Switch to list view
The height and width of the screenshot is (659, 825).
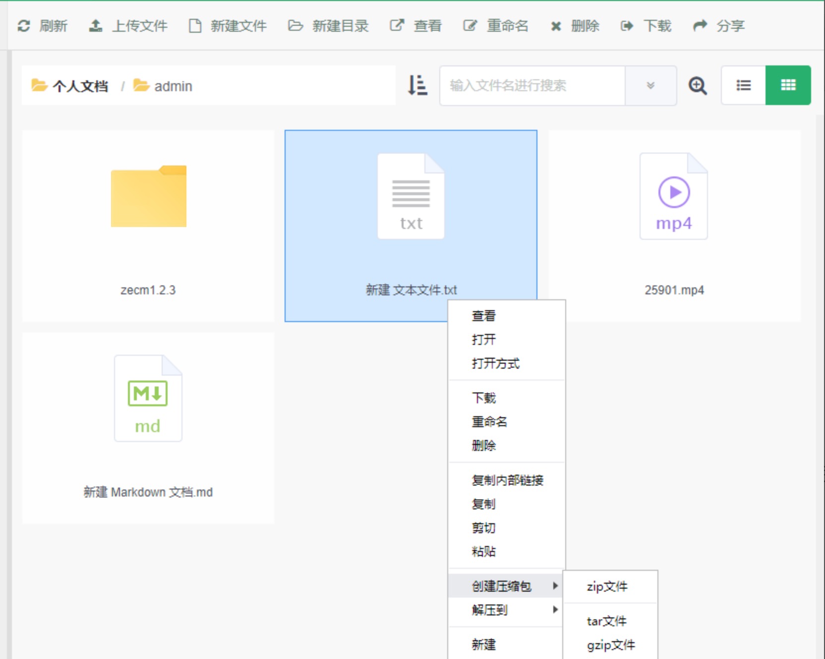pos(743,85)
